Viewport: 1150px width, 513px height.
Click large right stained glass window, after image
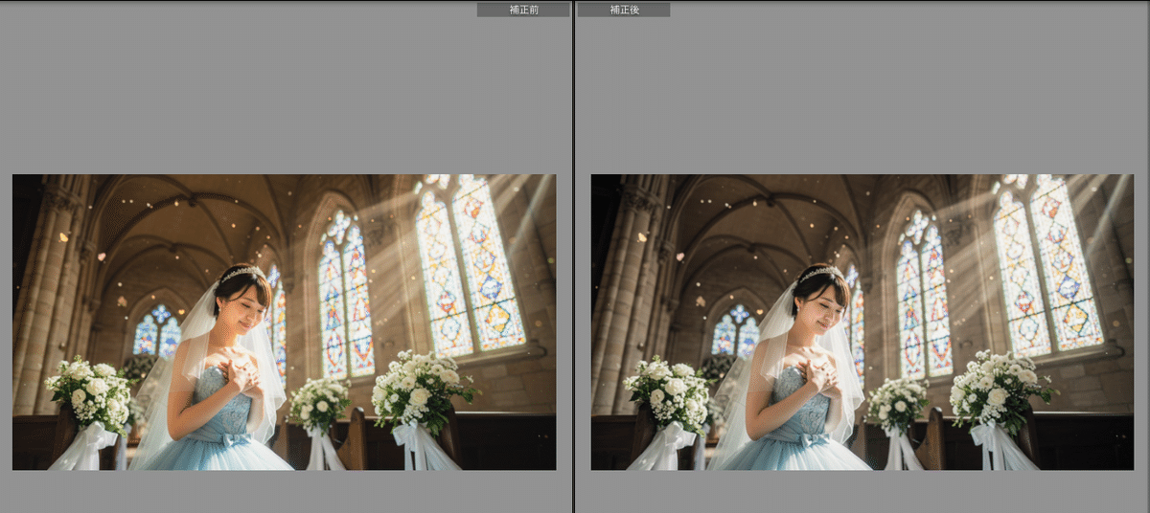(1048, 268)
